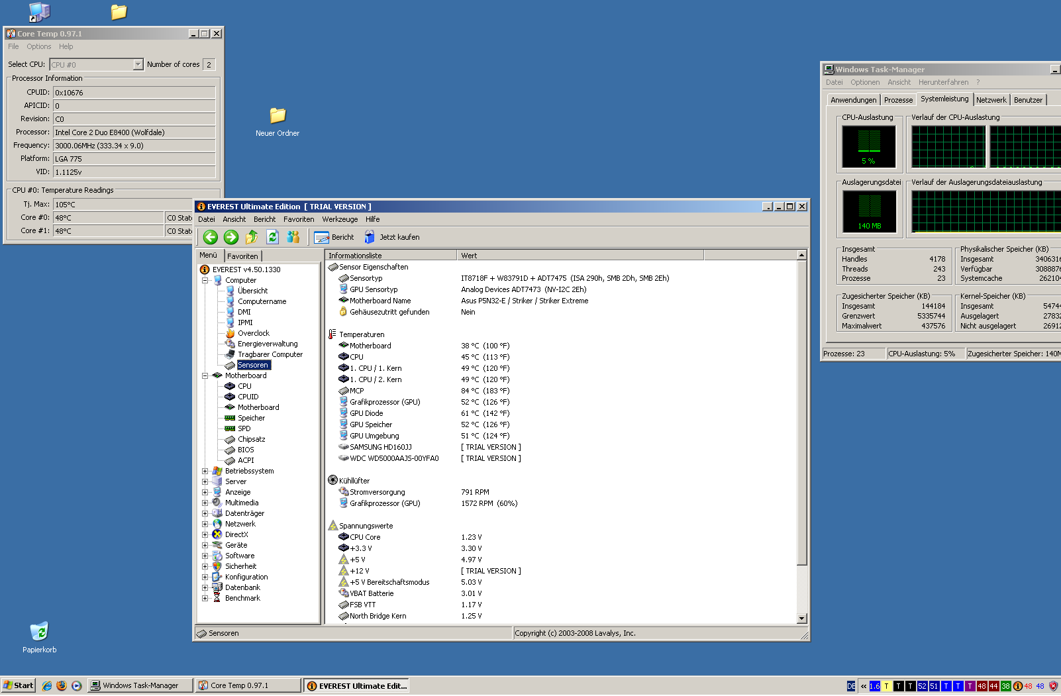This screenshot has height=696, width=1061.
Task: Select Overclock in the EVEREST tree
Action: pyautogui.click(x=253, y=333)
